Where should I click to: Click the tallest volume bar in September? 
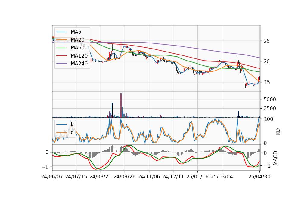(x=121, y=106)
